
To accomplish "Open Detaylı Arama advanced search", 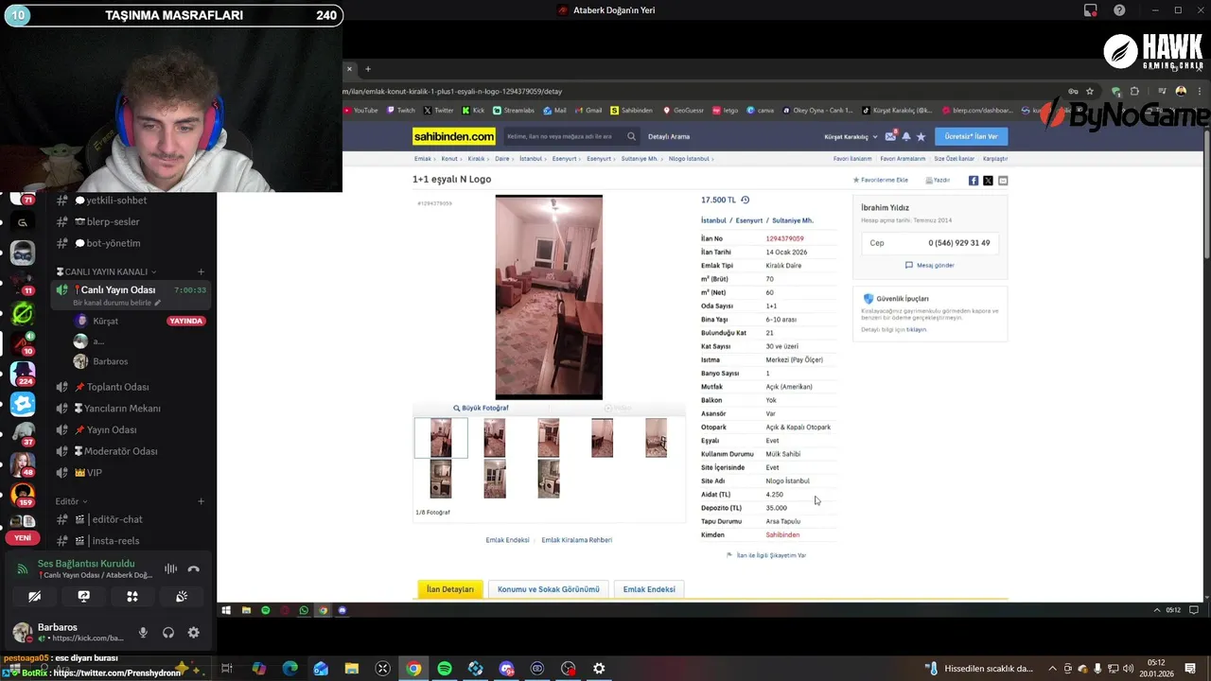I will pos(668,136).
